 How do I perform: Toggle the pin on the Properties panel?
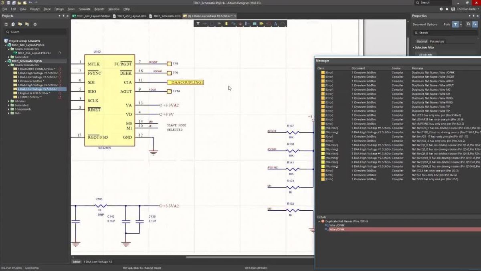(x=473, y=16)
